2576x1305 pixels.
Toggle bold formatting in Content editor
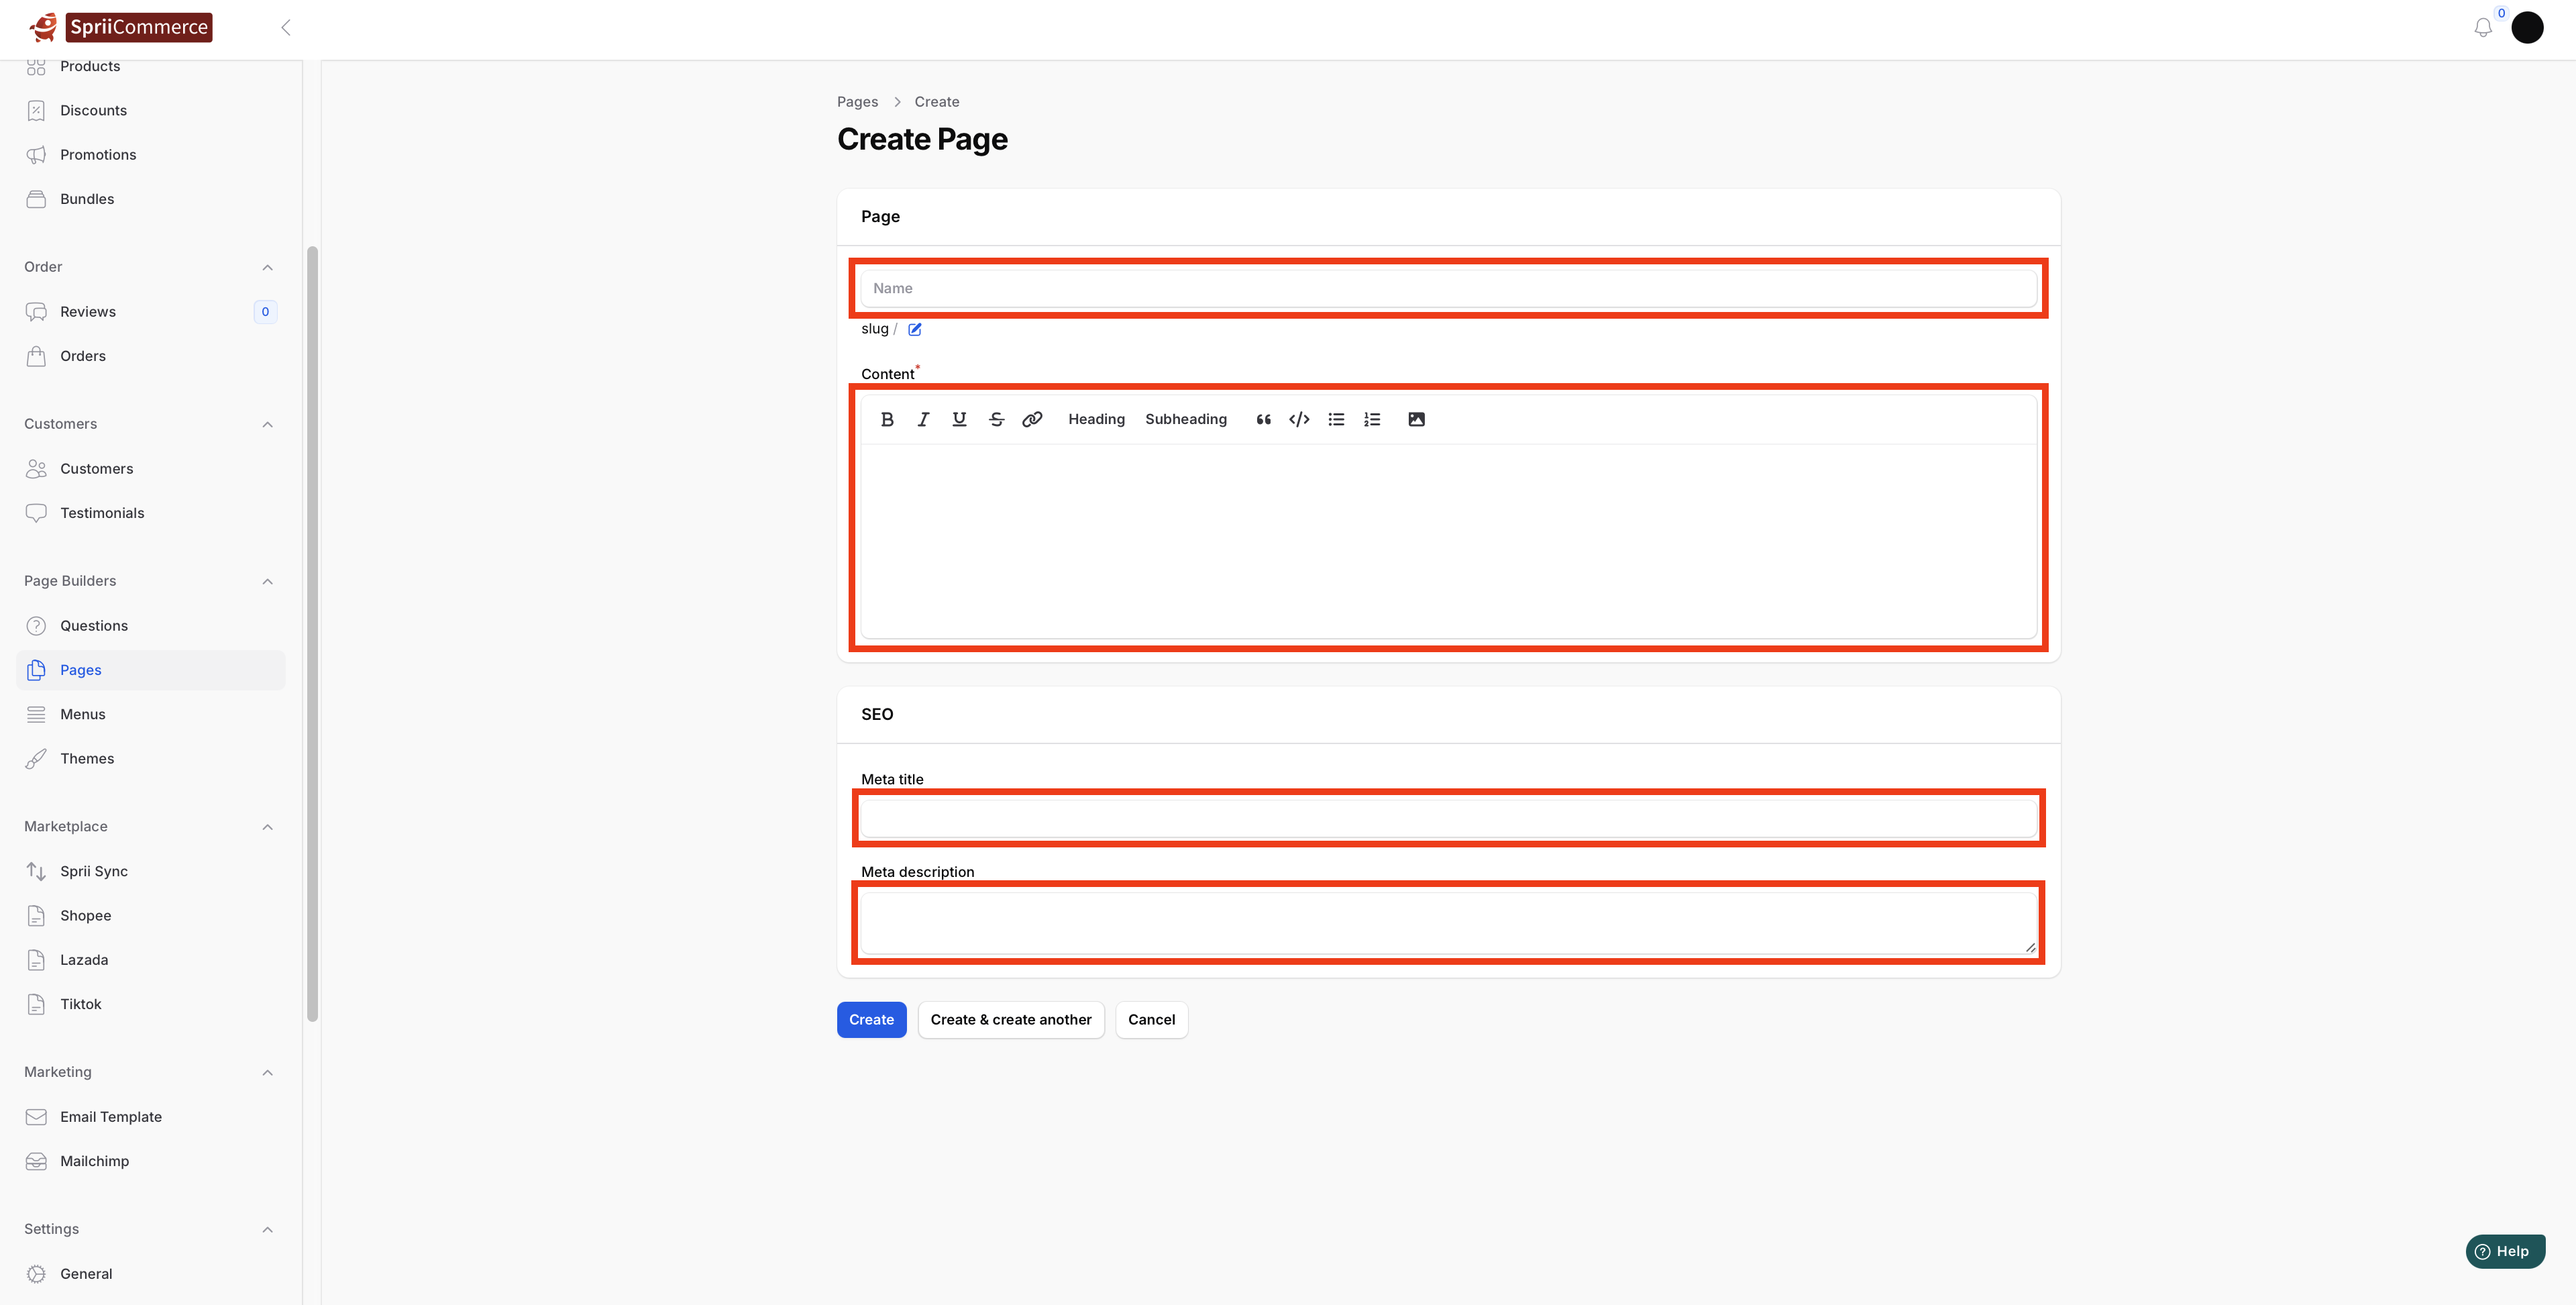coord(887,419)
